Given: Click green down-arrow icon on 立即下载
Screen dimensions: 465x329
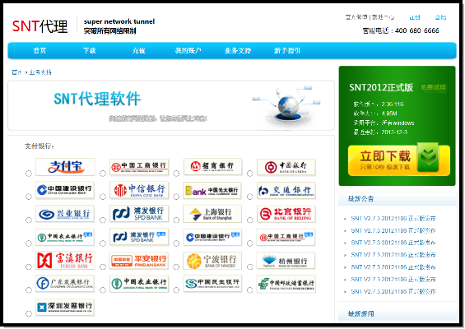Looking at the screenshot, I should [427, 158].
